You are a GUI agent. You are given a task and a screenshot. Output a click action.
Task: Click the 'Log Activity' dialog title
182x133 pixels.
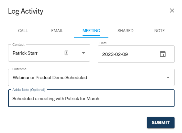coord(26,11)
